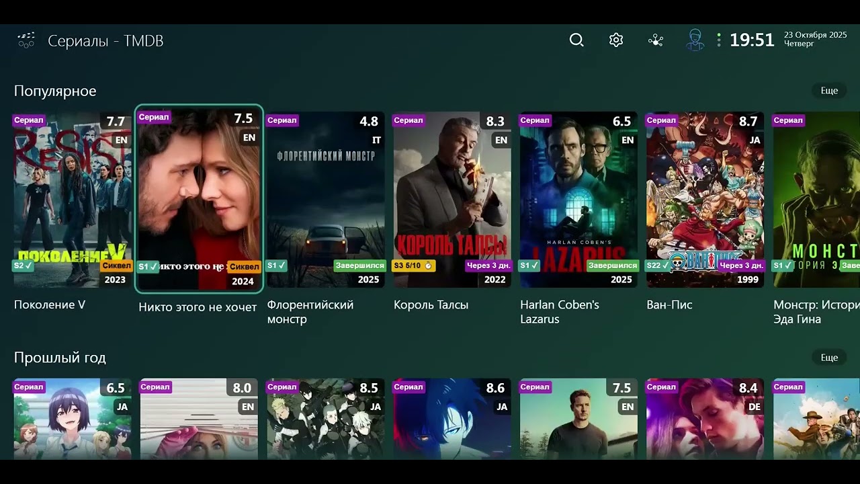This screenshot has width=860, height=484.
Task: Click the "S22" season badge on Ван-Пис
Action: [x=659, y=266]
